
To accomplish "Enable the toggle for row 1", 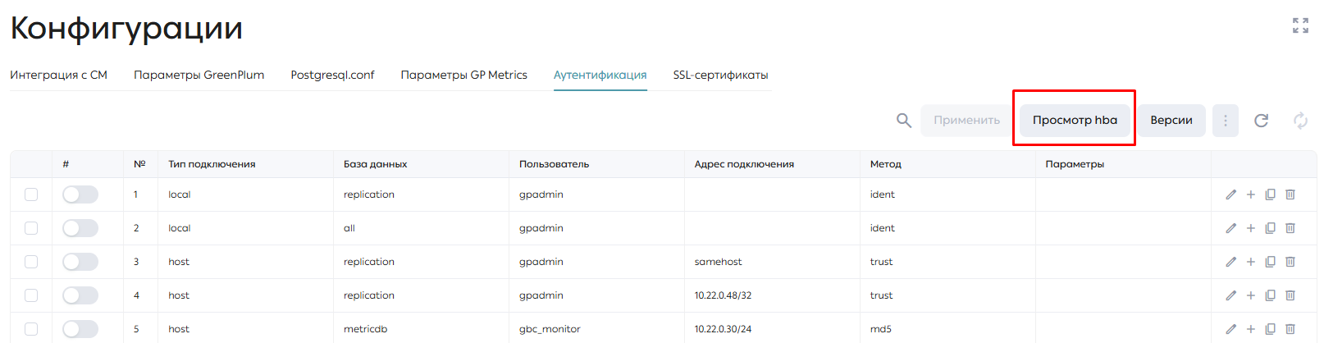I will point(80,194).
